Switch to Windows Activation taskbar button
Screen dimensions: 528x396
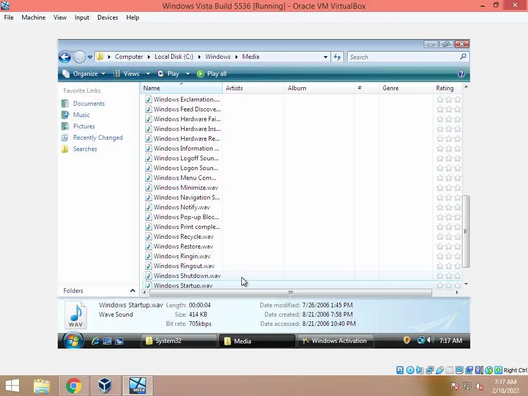click(336, 341)
